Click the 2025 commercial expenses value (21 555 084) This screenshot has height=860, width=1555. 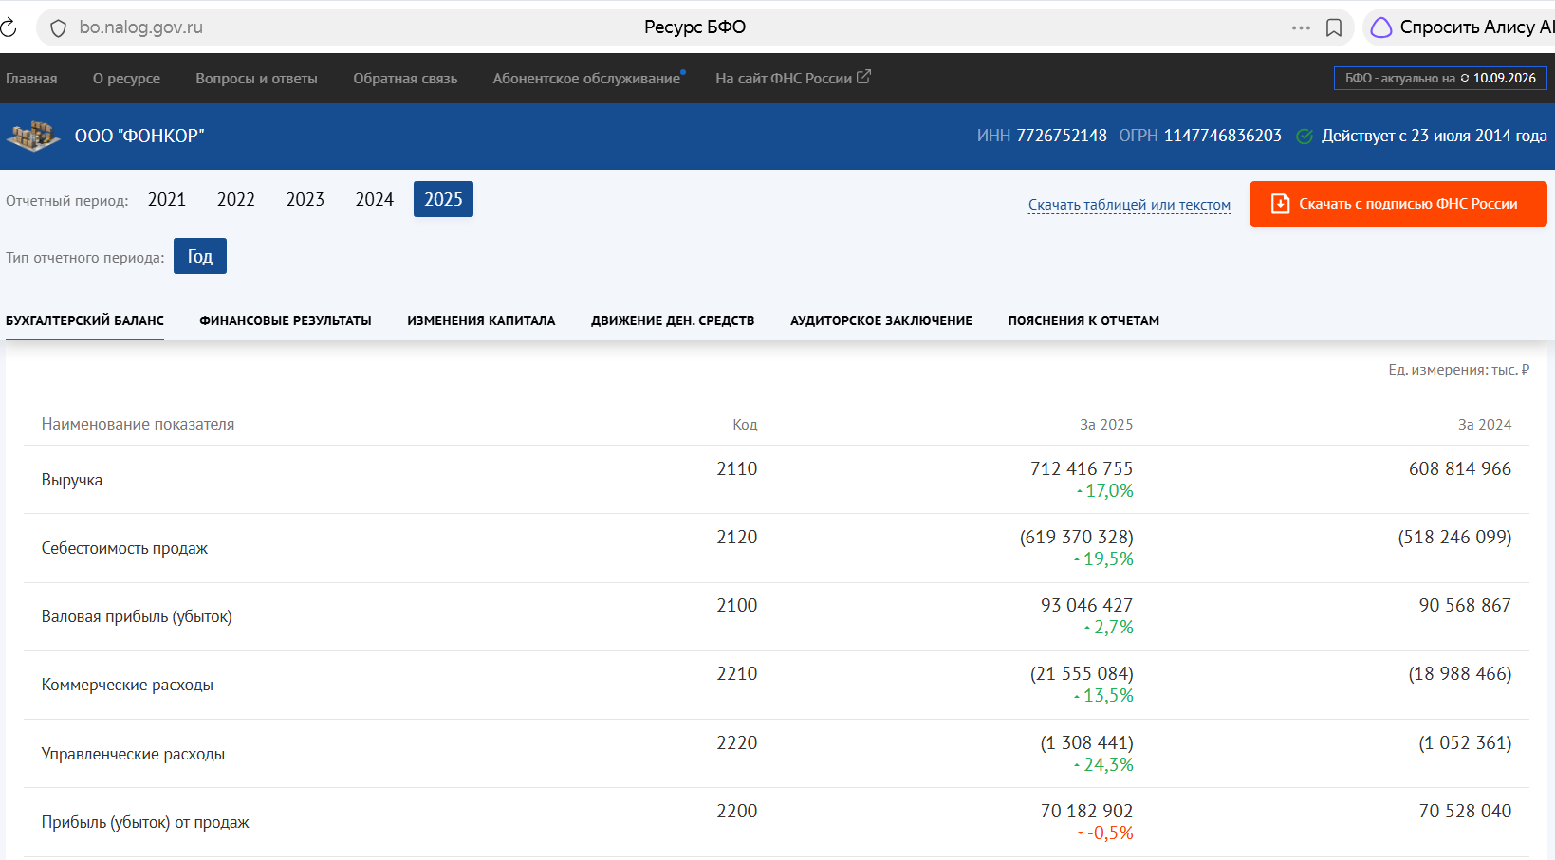click(x=1083, y=673)
